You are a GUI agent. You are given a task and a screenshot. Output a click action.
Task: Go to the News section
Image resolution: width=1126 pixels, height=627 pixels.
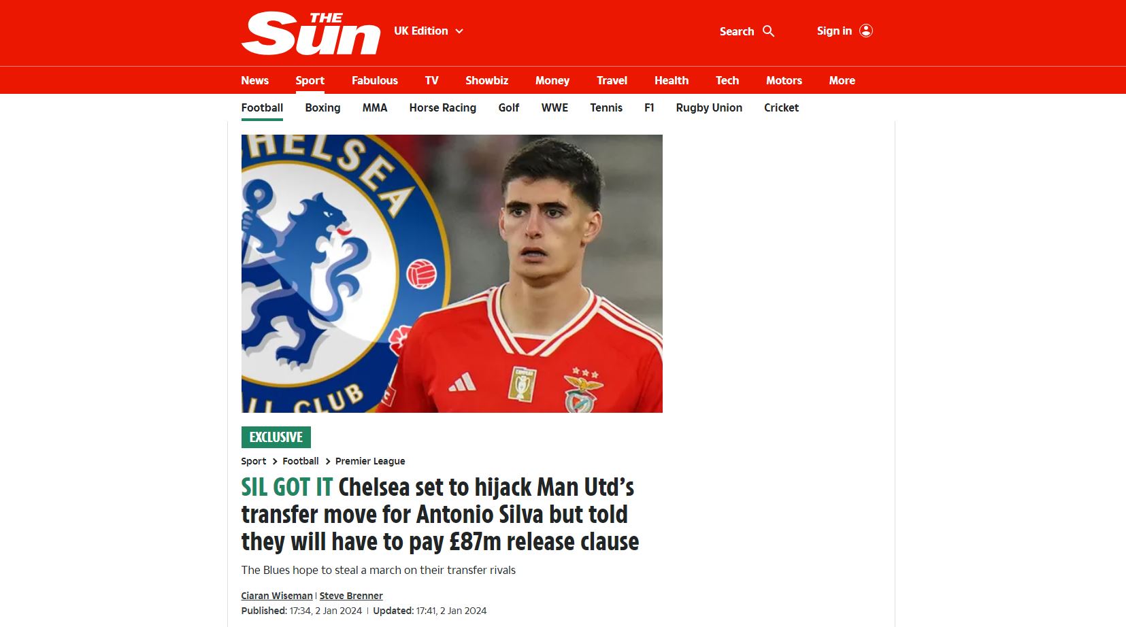click(x=254, y=80)
